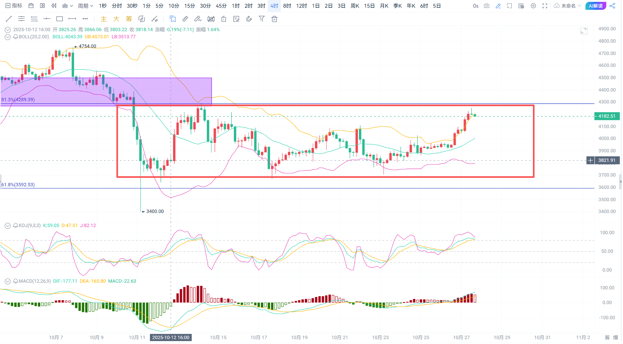Toggle the MACD indicator collapse circle
Viewport: 623px width, 344px height.
click(8, 281)
